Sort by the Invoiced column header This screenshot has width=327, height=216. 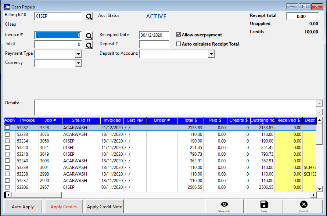(x=112, y=120)
